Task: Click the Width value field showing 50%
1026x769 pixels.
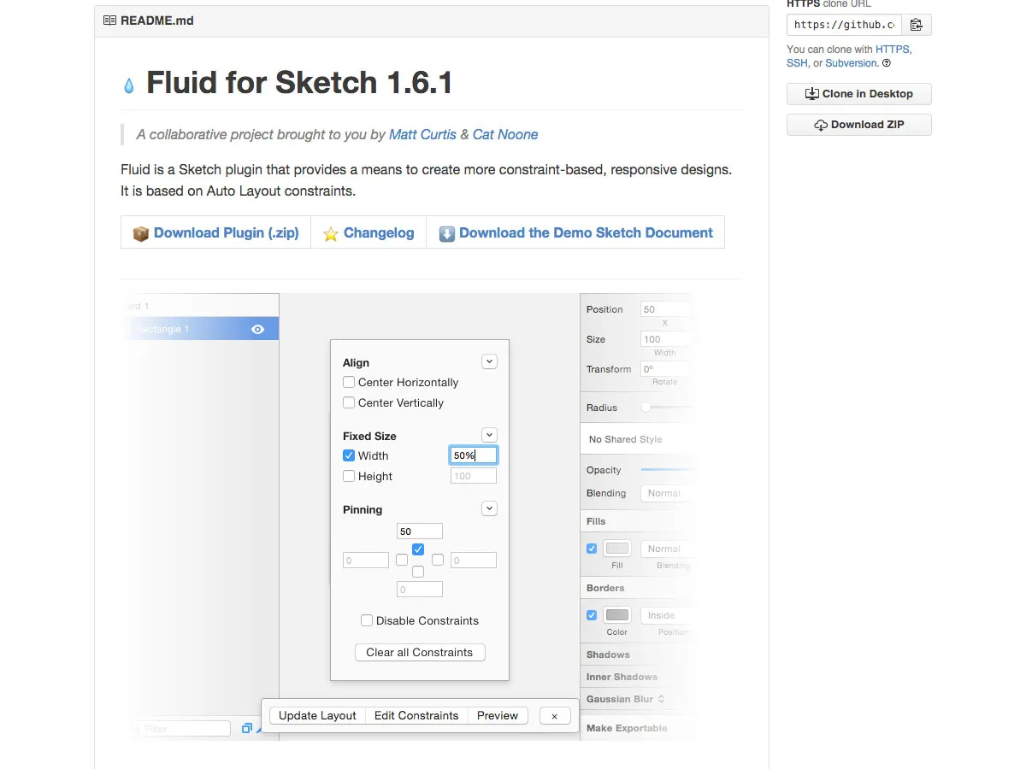Action: click(x=474, y=455)
